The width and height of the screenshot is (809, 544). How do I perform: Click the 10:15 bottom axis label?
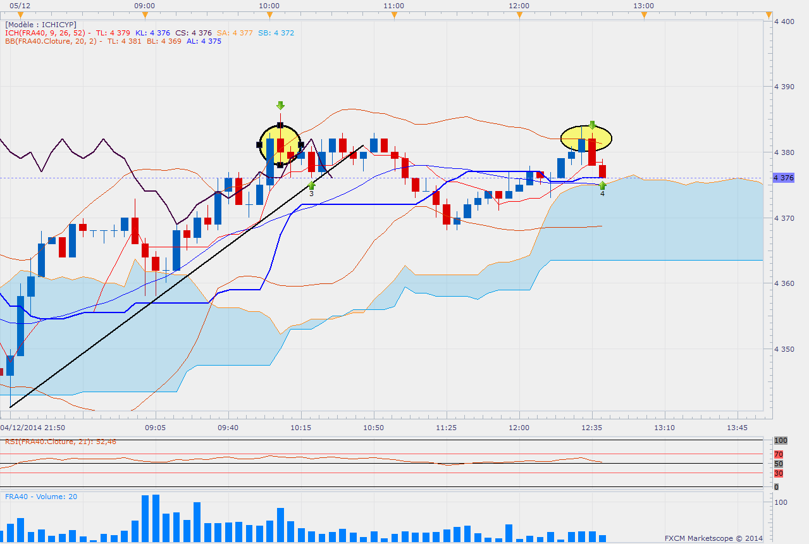tap(301, 428)
